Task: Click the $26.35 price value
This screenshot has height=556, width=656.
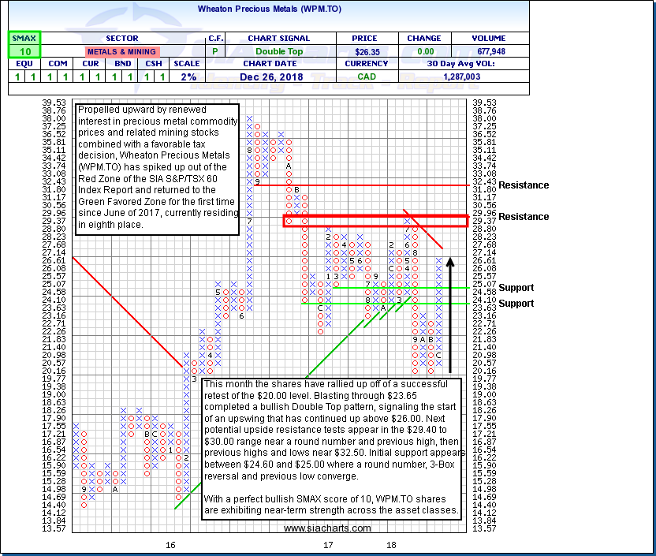Action: [366, 51]
